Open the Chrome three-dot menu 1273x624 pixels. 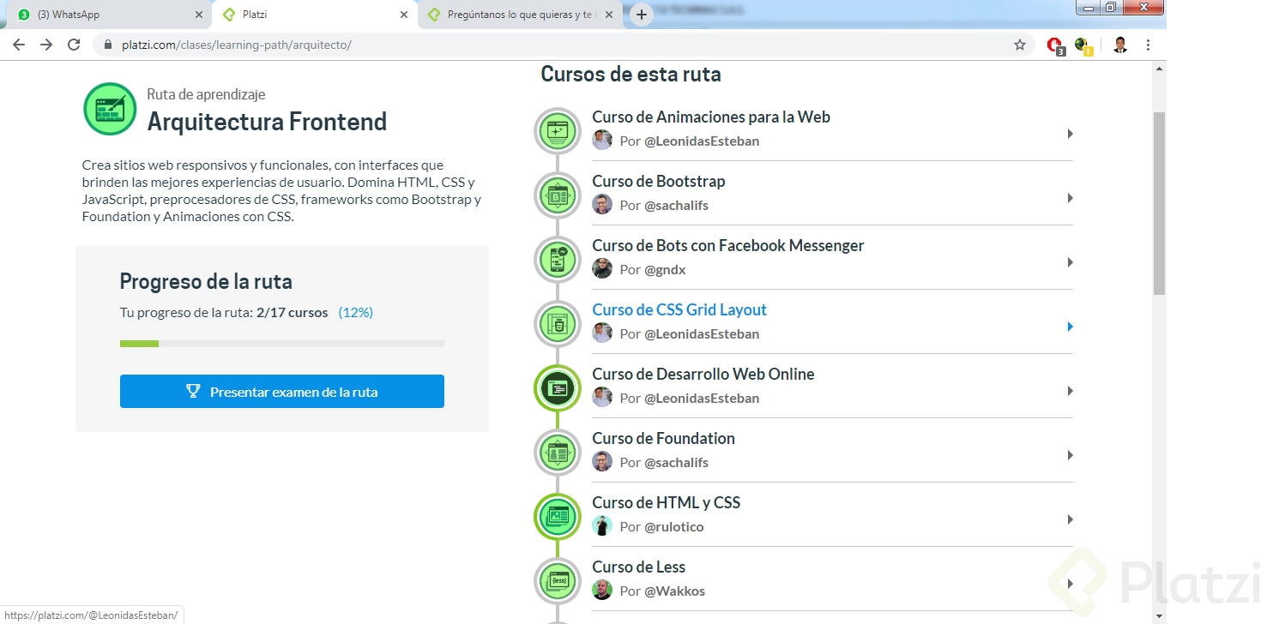[1148, 45]
